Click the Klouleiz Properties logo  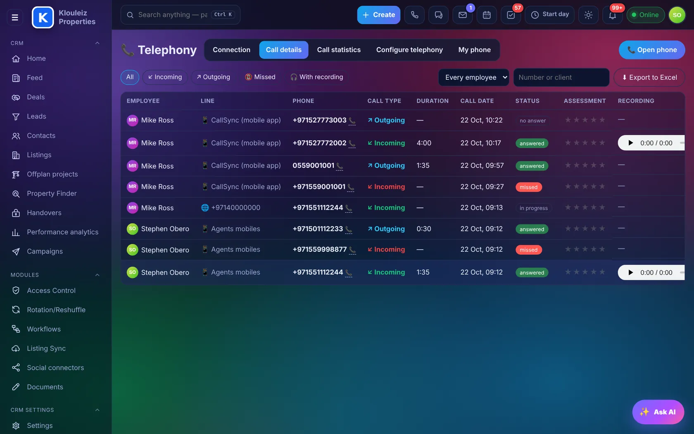point(43,17)
